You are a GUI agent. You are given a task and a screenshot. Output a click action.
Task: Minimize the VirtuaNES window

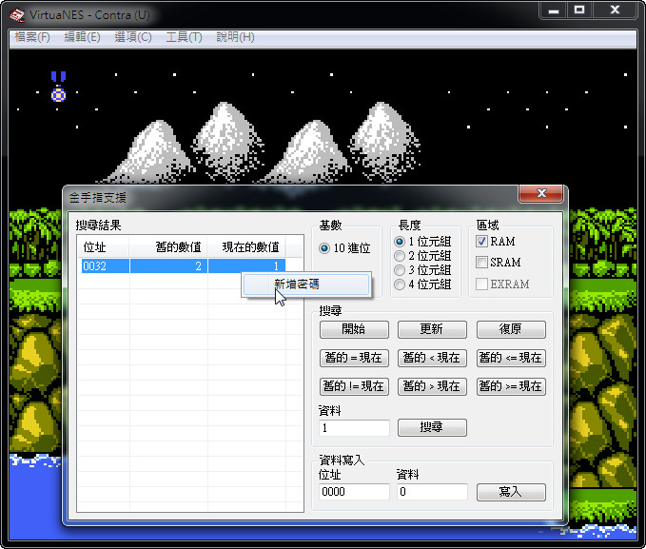554,10
